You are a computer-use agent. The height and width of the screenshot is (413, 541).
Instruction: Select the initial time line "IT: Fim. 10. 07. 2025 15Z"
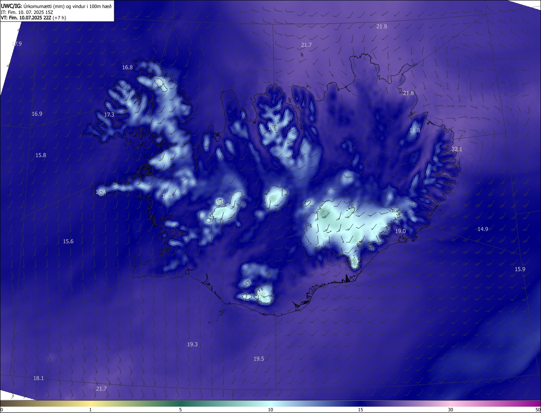tap(26, 12)
